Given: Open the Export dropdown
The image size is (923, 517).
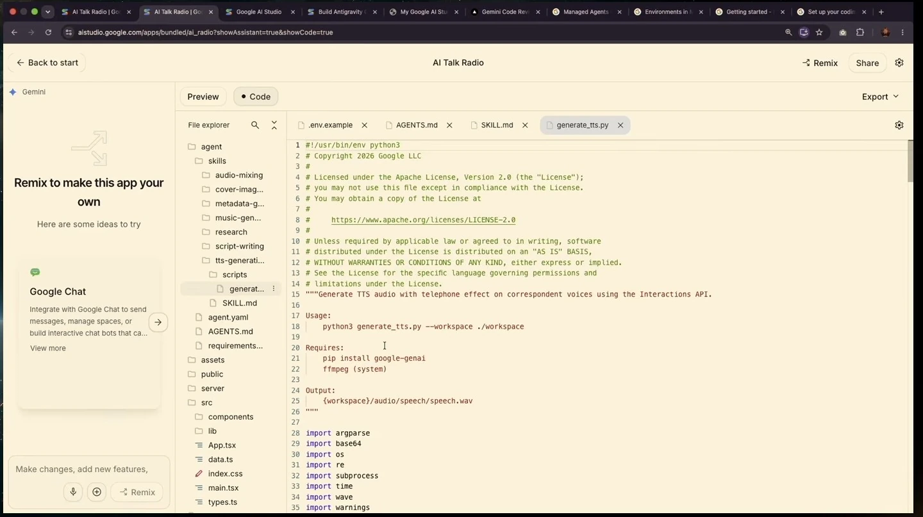Looking at the screenshot, I should [880, 97].
